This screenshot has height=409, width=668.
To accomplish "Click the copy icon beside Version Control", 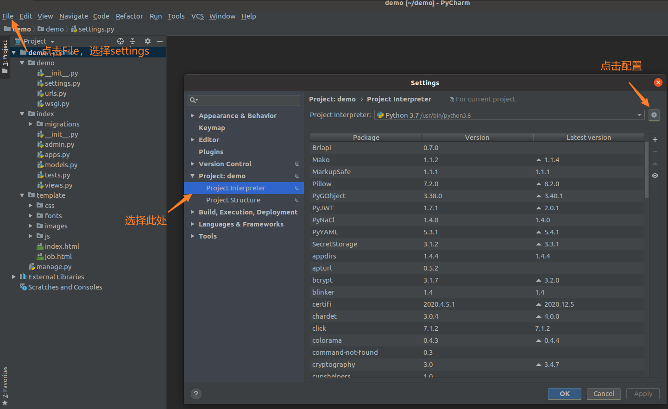I will [x=297, y=164].
